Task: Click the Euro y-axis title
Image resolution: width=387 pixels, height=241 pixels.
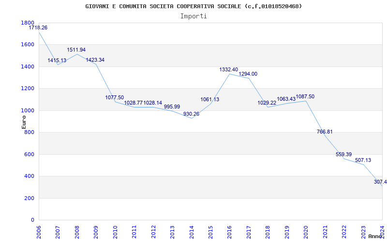Action: click(24, 122)
